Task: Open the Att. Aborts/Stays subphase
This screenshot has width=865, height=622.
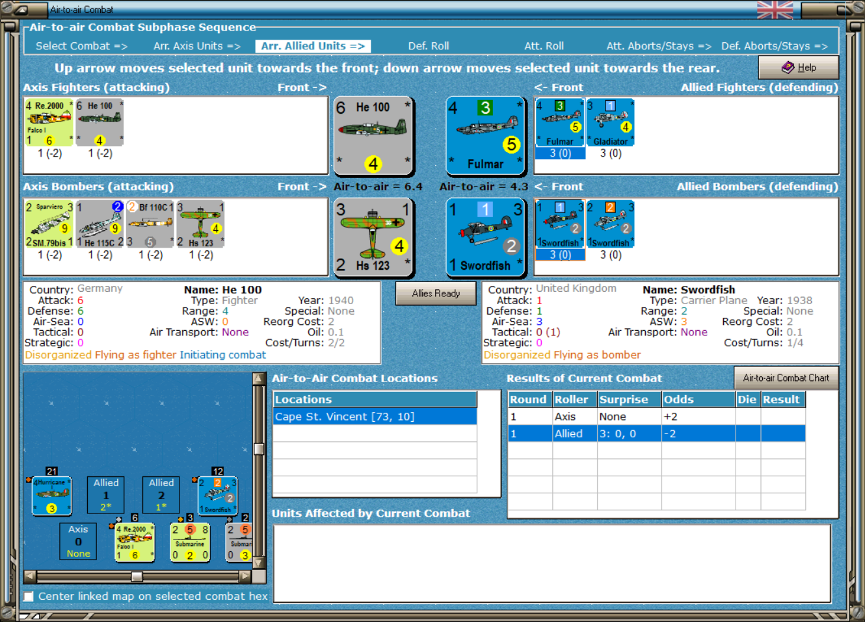Action: tap(659, 46)
